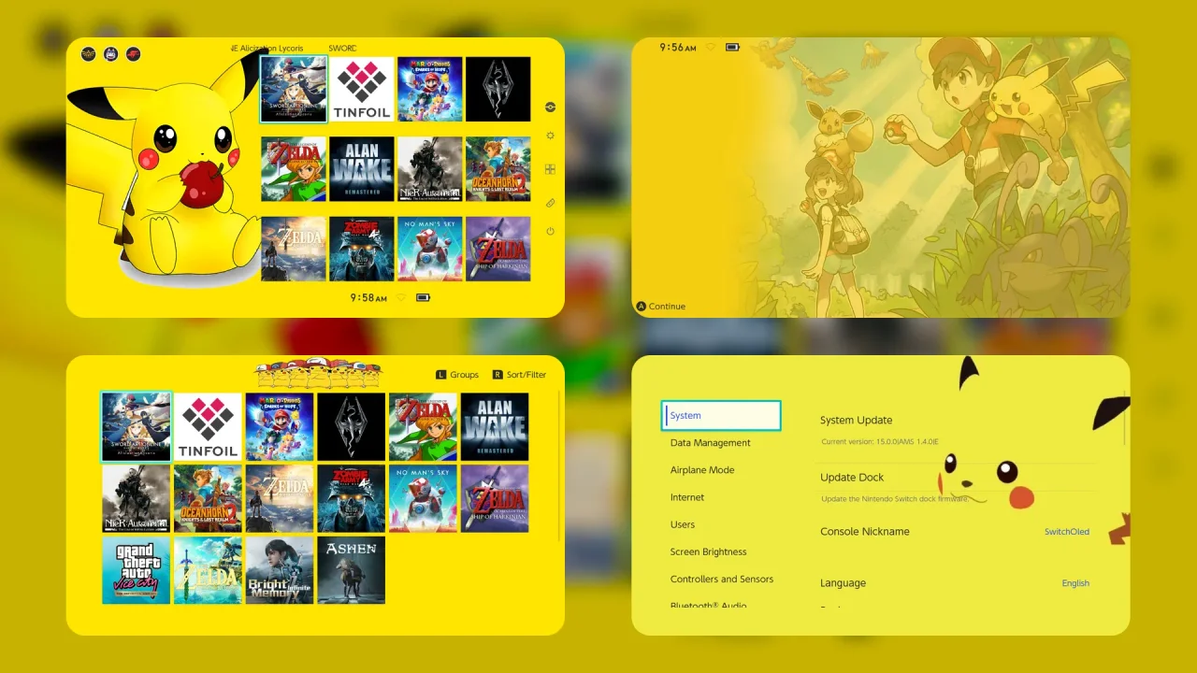Select the Mario user profile avatar
Image resolution: width=1197 pixels, height=673 pixels.
click(110, 54)
